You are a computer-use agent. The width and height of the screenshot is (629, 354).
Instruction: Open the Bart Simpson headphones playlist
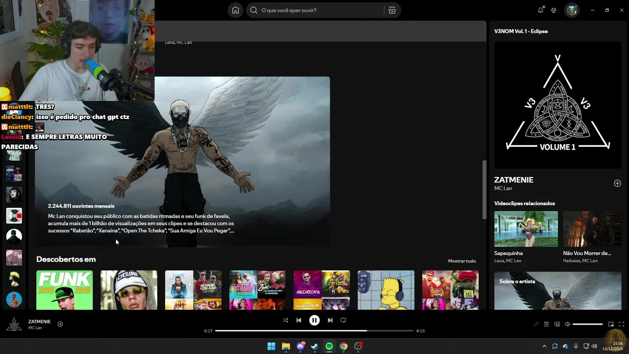tap(386, 290)
